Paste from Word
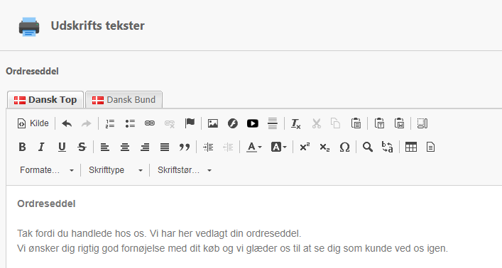 click(x=399, y=123)
